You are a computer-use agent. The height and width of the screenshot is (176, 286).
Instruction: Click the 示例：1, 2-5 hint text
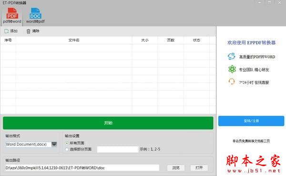coord(150,149)
